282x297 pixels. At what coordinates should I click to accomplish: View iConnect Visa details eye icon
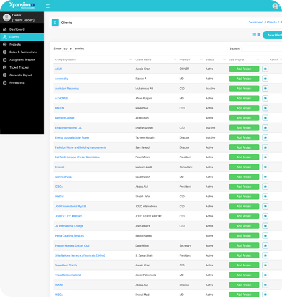[x=265, y=177]
